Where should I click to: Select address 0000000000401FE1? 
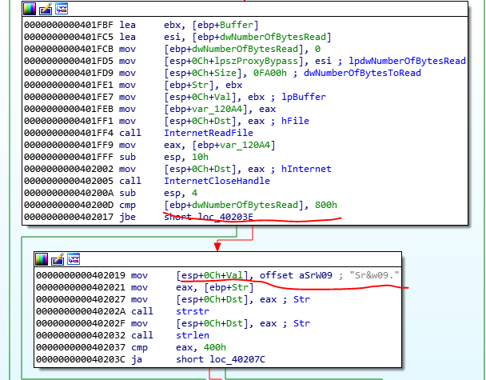69,85
